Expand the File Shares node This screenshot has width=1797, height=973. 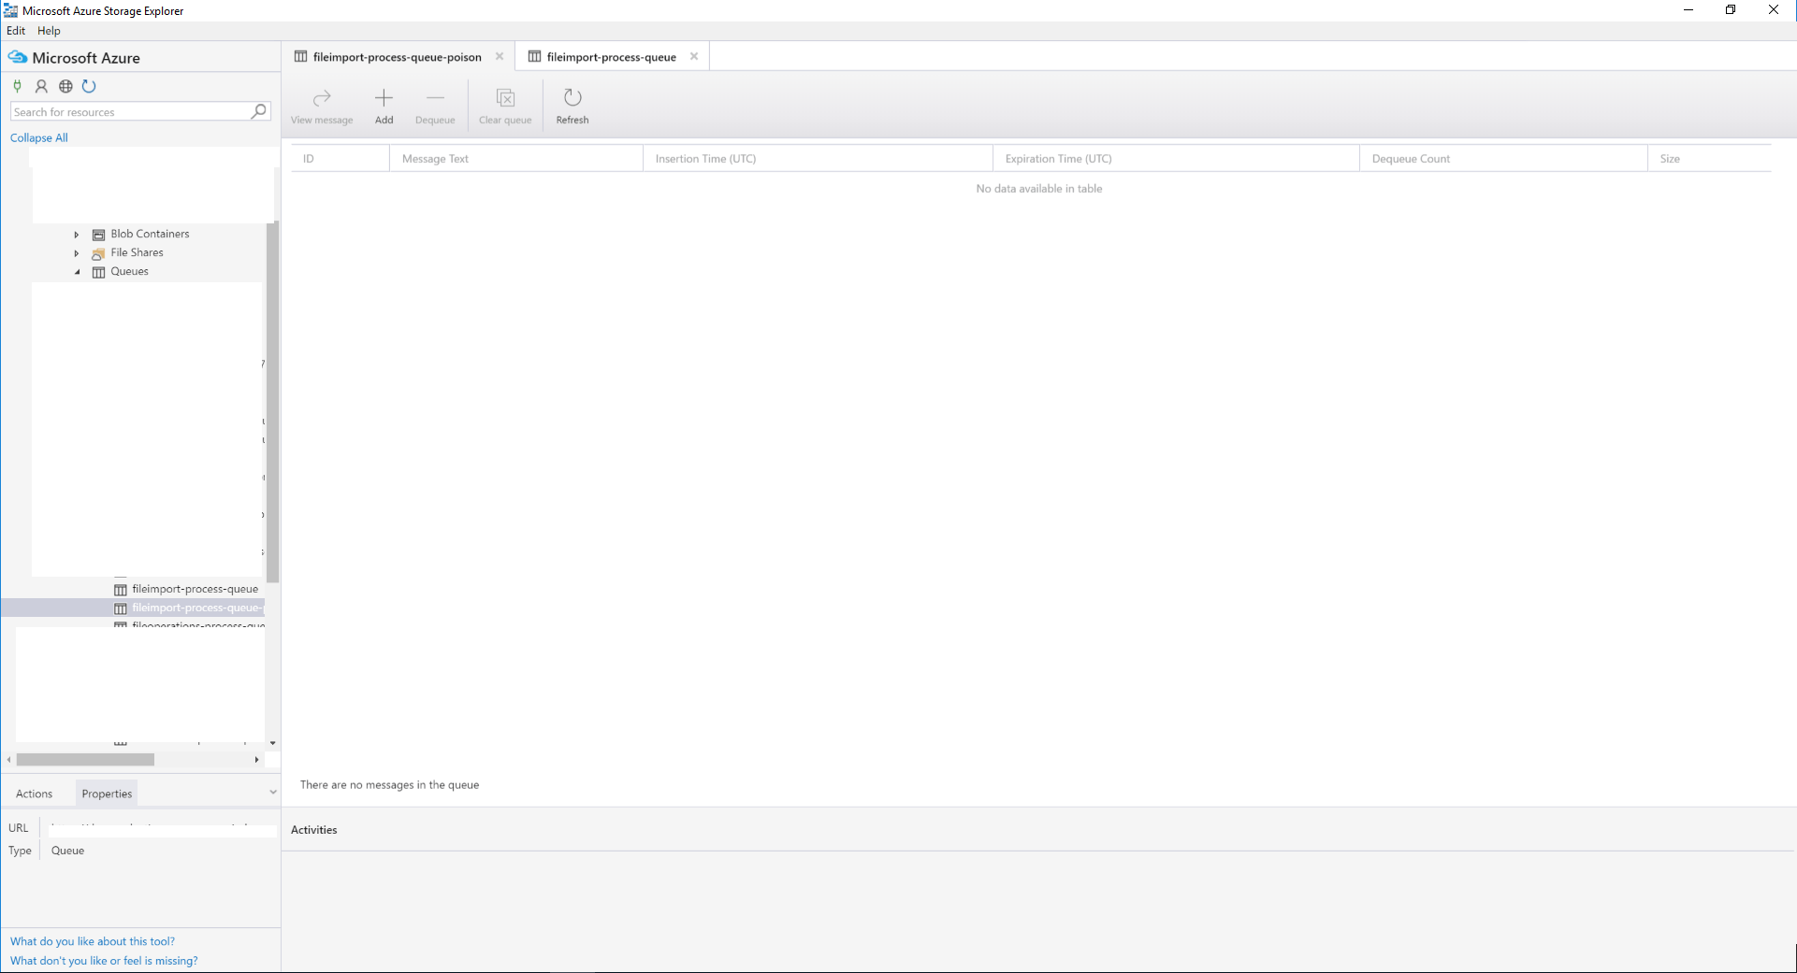coord(77,252)
